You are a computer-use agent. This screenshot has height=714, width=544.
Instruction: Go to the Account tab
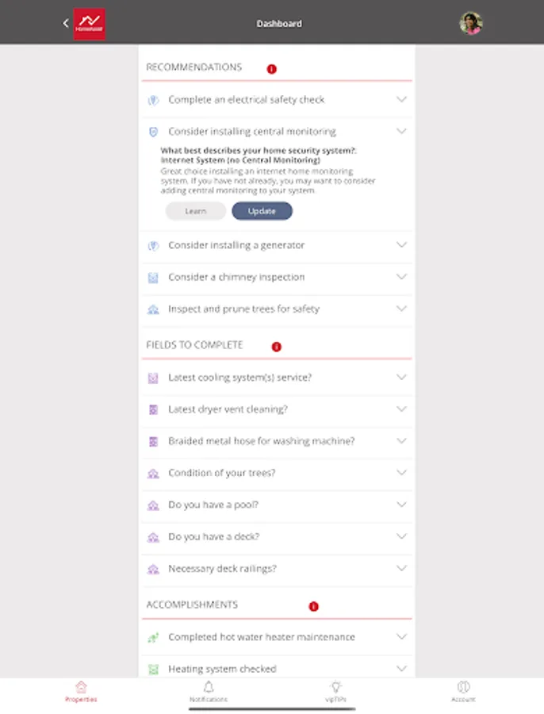[x=463, y=690]
